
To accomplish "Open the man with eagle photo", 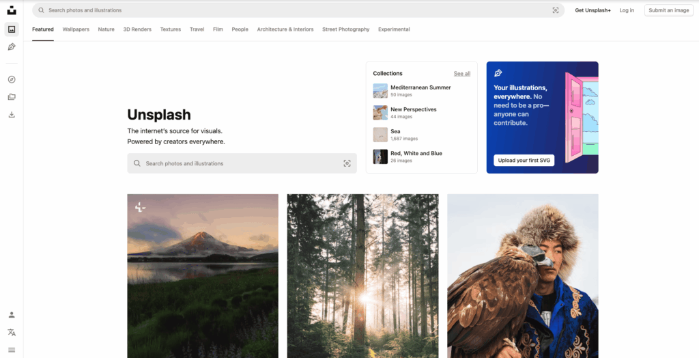I will [523, 276].
